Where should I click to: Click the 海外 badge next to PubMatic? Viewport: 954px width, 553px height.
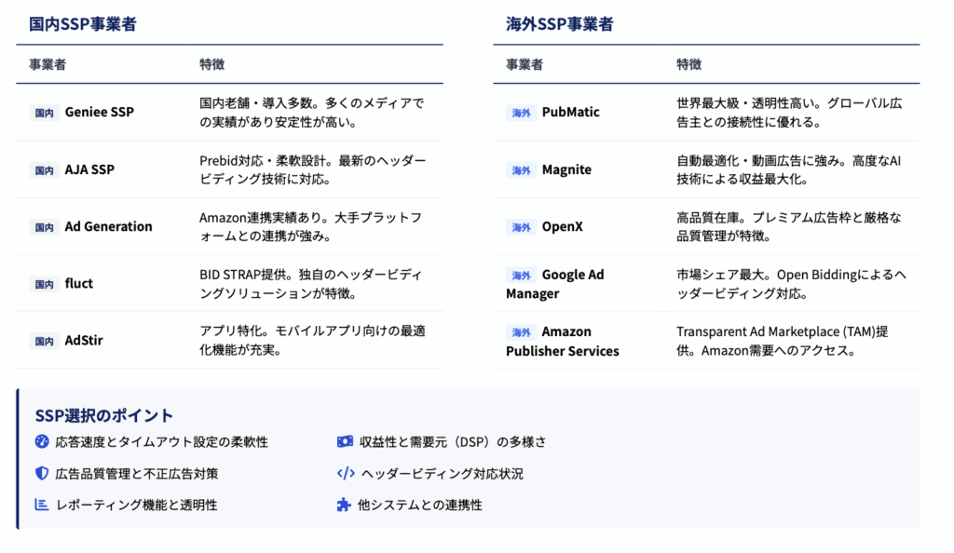tap(521, 113)
